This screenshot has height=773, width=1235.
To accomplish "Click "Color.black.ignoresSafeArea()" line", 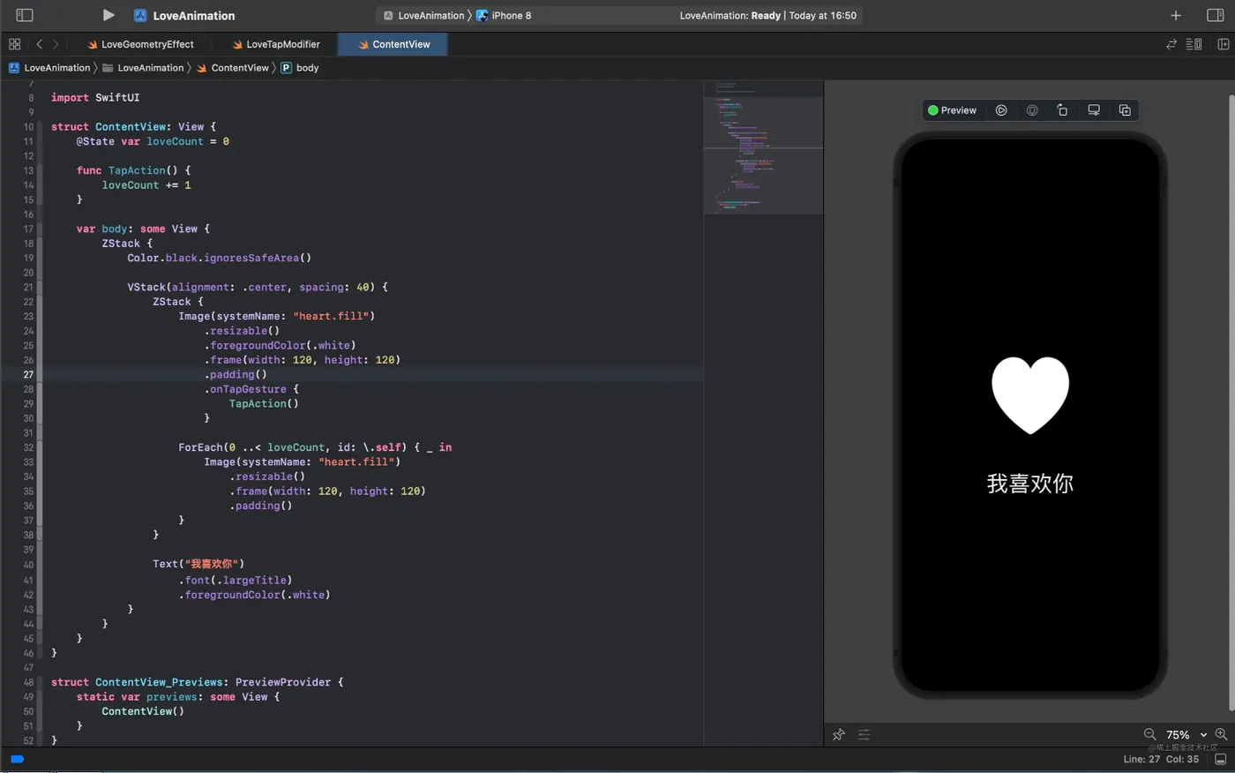I will tap(219, 258).
